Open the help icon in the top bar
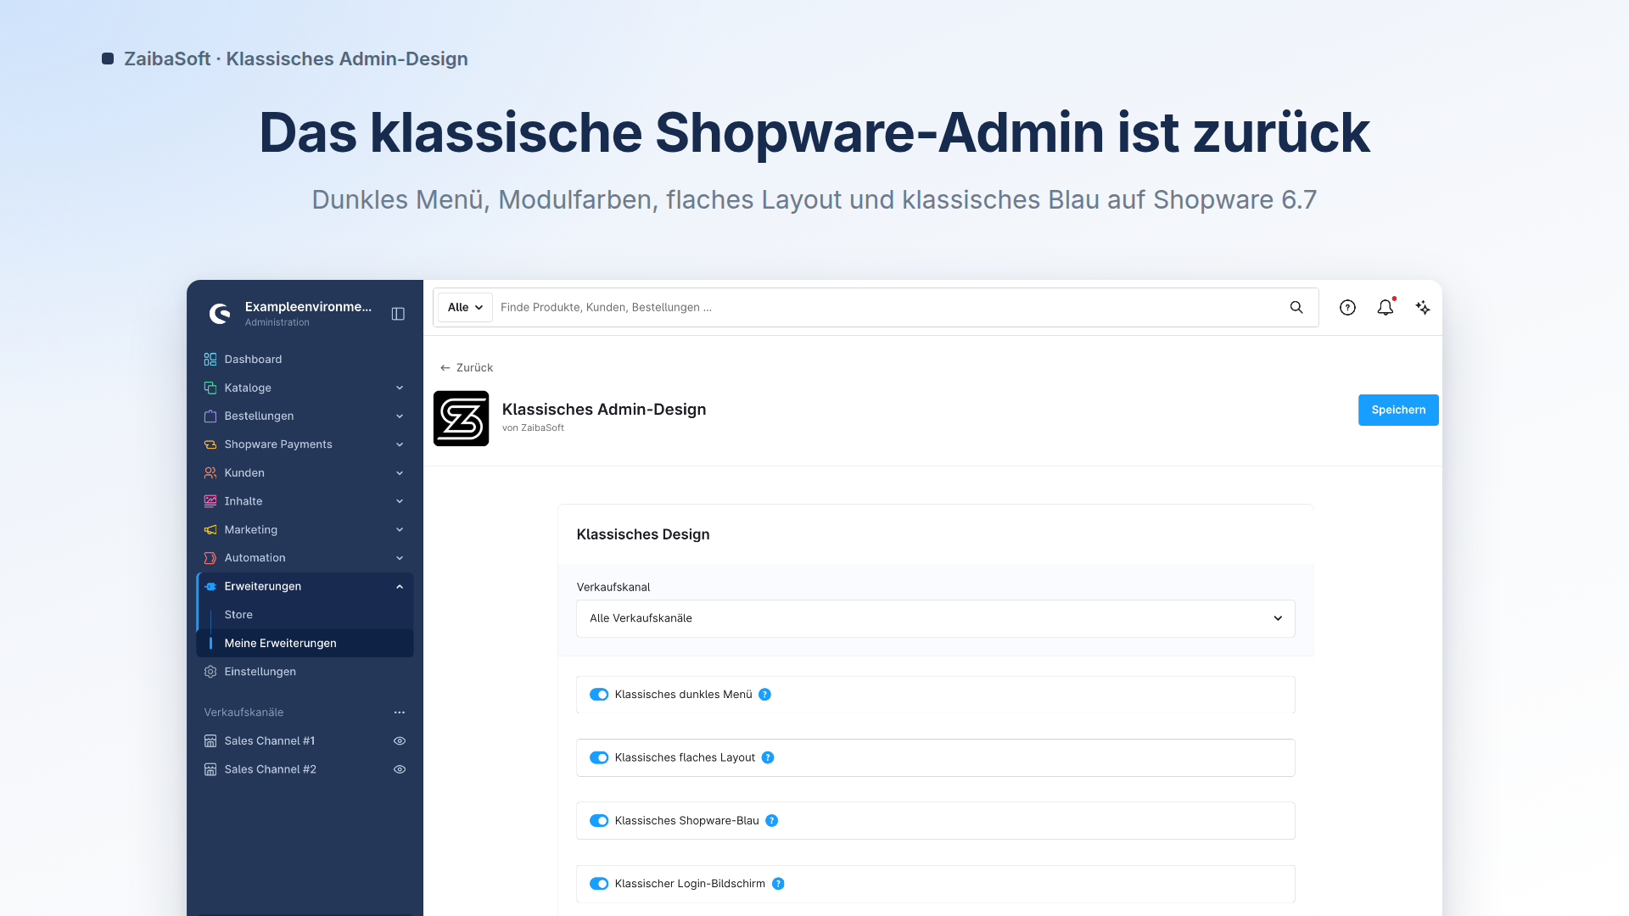 click(1347, 308)
